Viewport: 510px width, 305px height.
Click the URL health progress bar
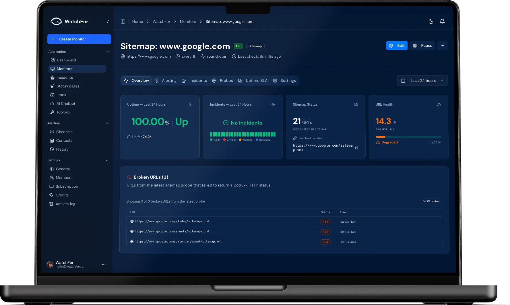click(x=409, y=137)
